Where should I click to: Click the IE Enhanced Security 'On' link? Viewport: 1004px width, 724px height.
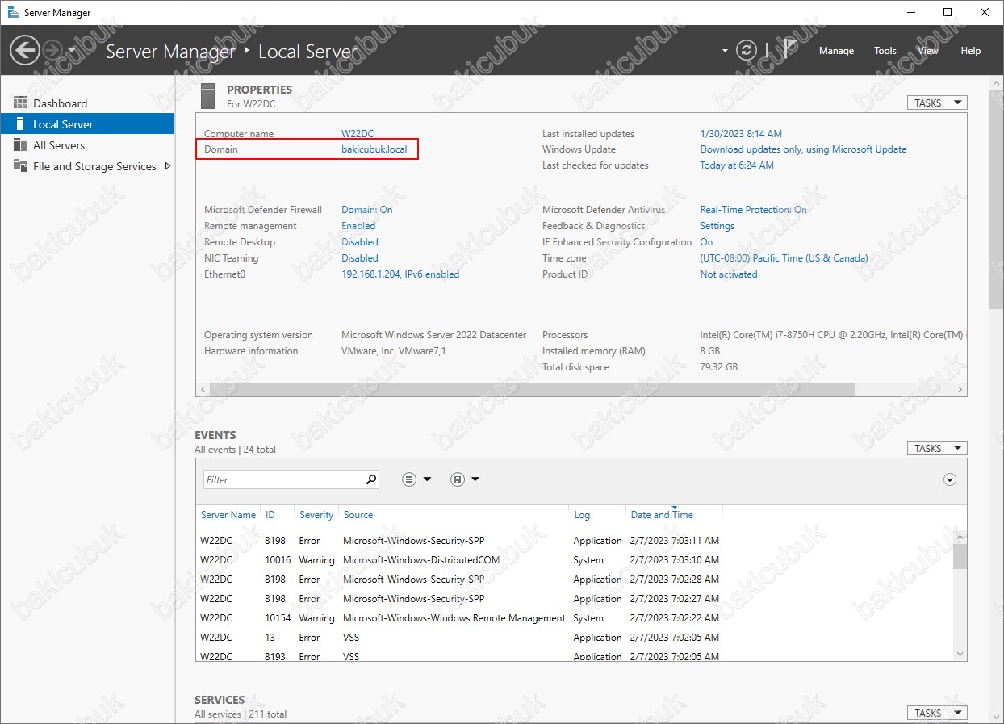706,242
